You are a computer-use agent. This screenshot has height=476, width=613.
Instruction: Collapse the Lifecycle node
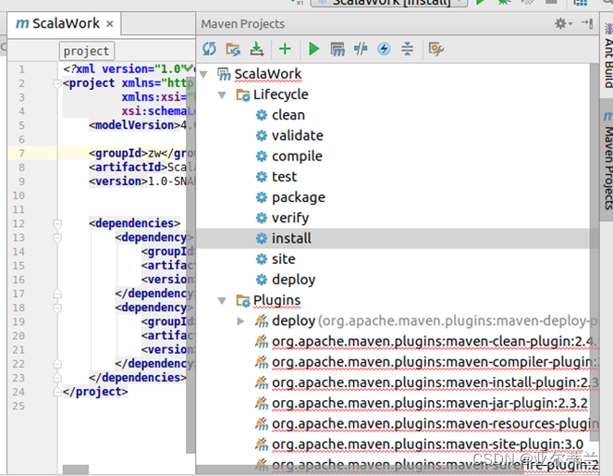tap(222, 95)
